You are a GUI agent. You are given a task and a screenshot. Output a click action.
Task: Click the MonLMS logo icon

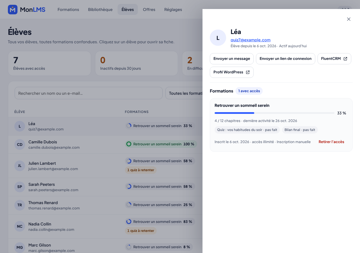coord(13,10)
